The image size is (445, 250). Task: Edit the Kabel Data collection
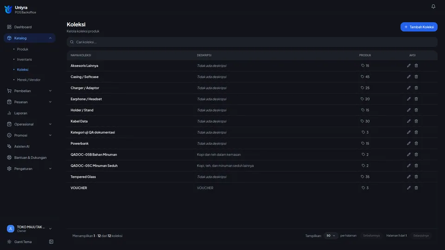pos(409,121)
